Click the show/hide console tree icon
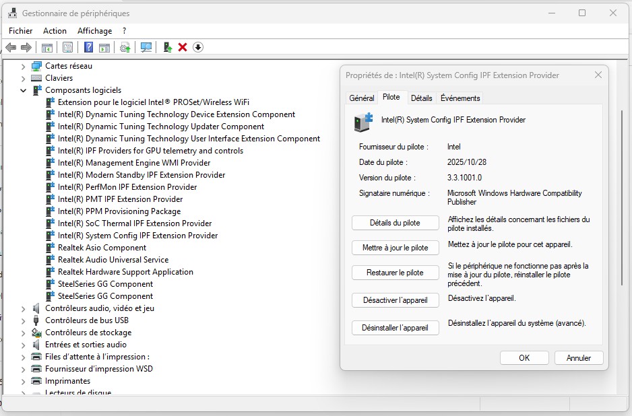Image resolution: width=632 pixels, height=416 pixels. (x=47, y=47)
